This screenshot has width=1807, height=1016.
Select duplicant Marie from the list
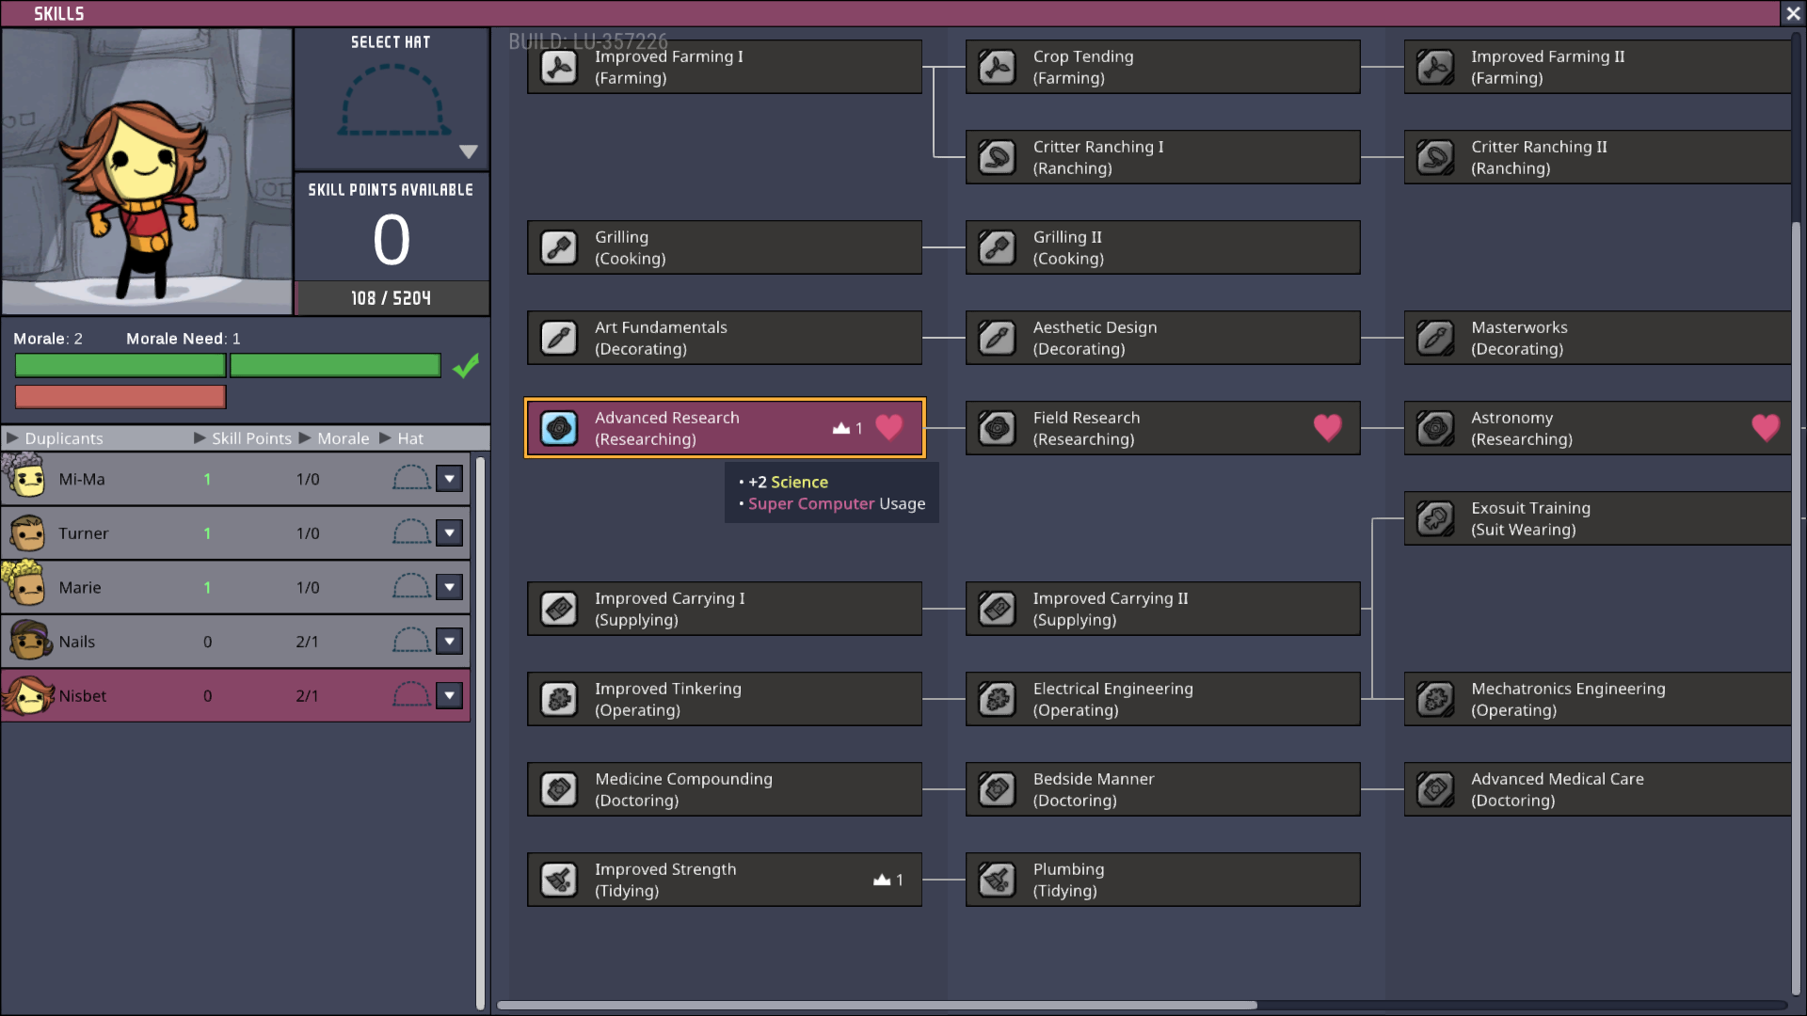tap(80, 588)
